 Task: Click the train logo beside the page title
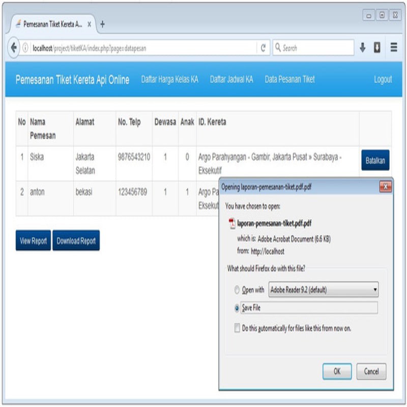(18, 22)
